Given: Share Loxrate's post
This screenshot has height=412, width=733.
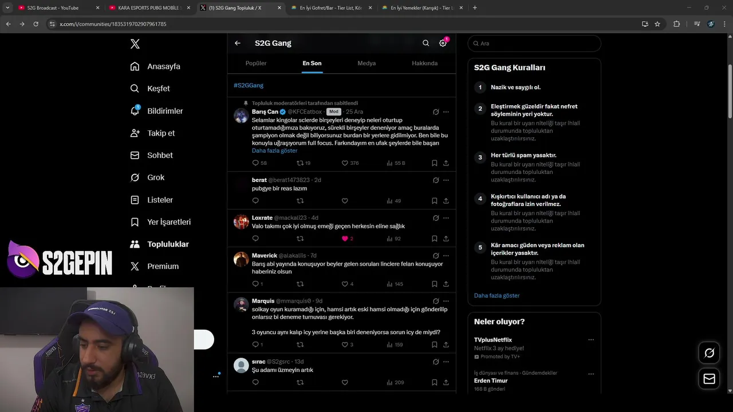Looking at the screenshot, I should (x=446, y=239).
